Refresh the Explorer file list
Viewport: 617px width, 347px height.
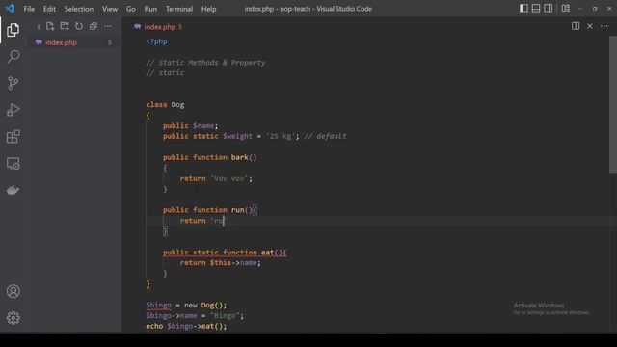click(79, 26)
